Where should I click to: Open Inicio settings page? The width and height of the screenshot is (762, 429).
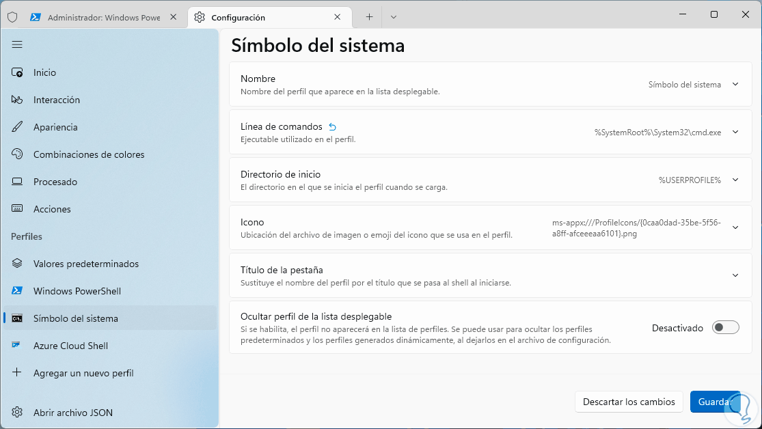(x=45, y=72)
